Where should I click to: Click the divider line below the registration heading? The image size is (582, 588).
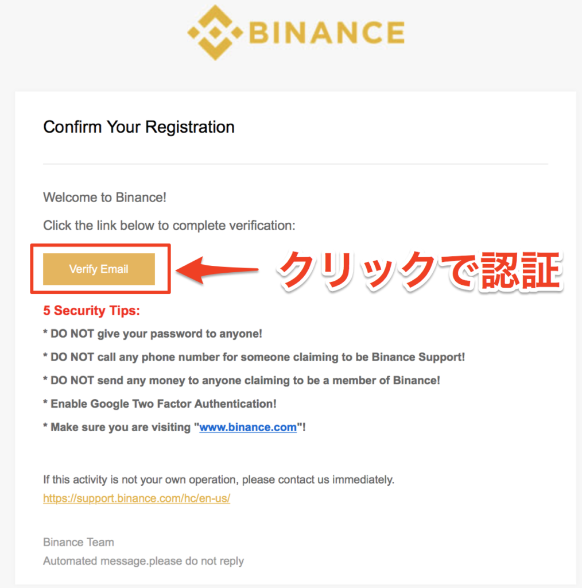296,164
